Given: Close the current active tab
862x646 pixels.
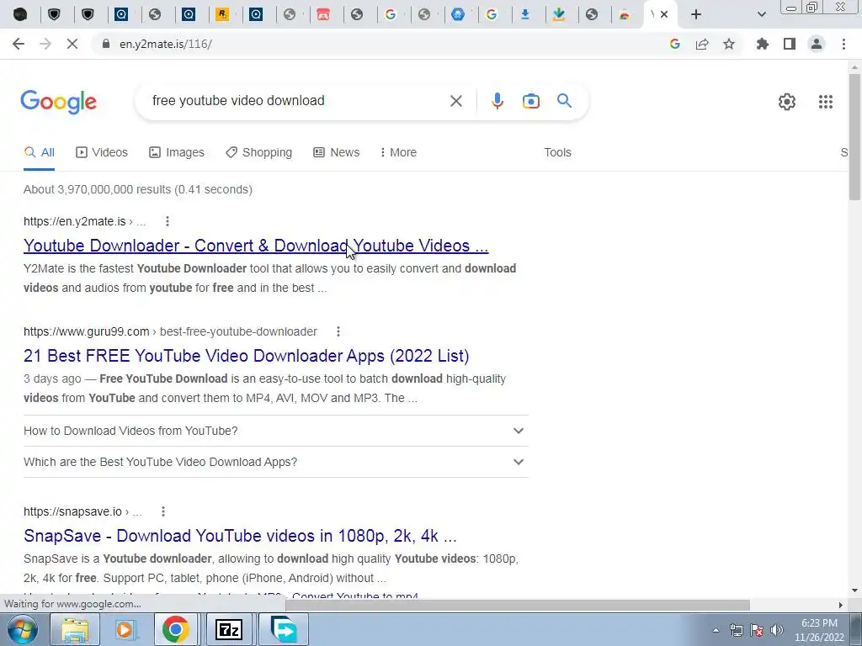Looking at the screenshot, I should point(664,14).
